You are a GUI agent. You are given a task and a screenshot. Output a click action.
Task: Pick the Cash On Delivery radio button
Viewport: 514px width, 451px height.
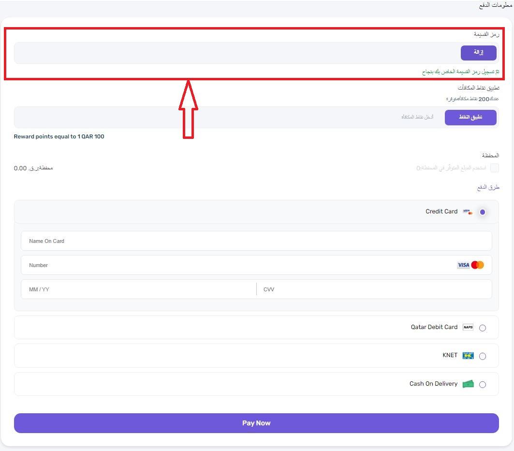click(x=483, y=385)
